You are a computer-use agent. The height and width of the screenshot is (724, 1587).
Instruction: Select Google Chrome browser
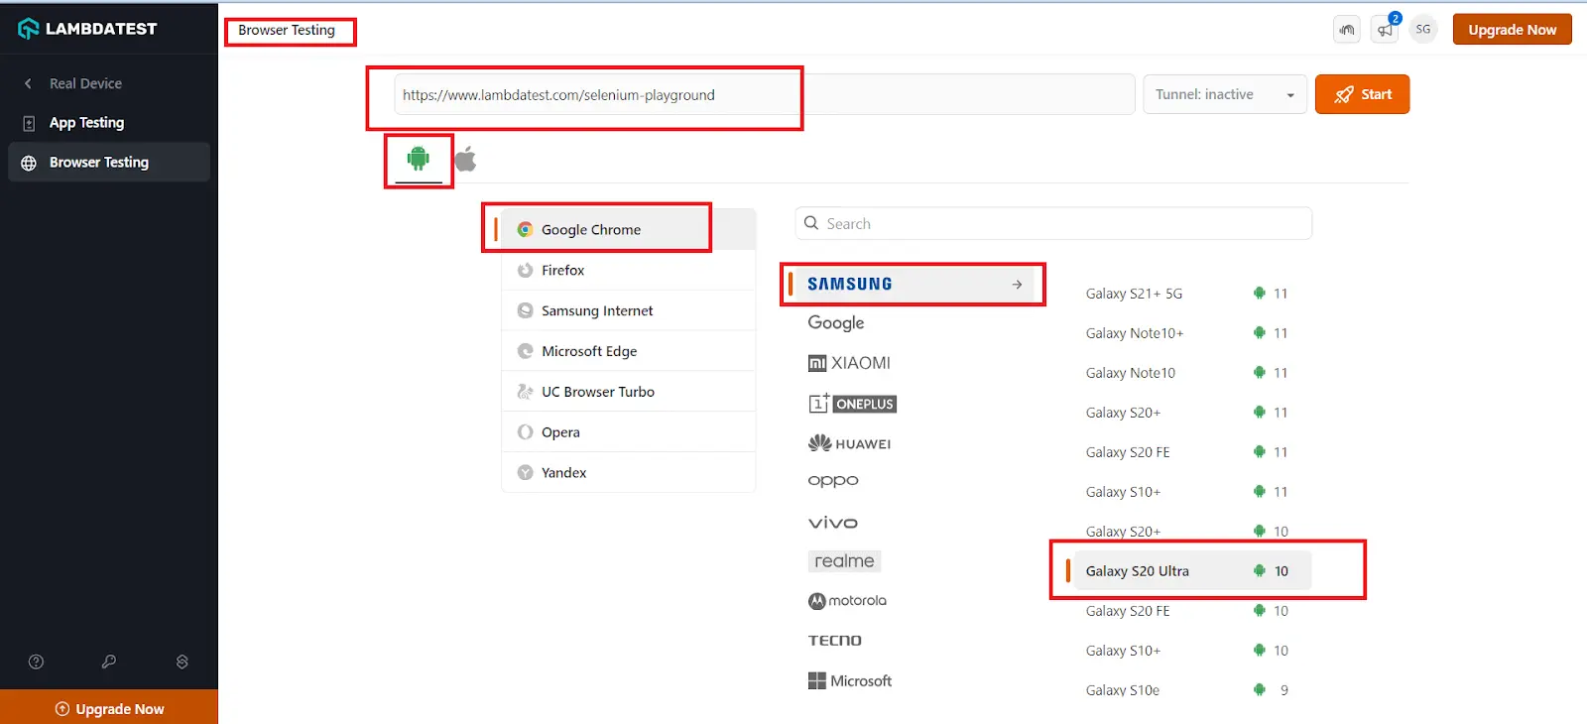coord(629,229)
